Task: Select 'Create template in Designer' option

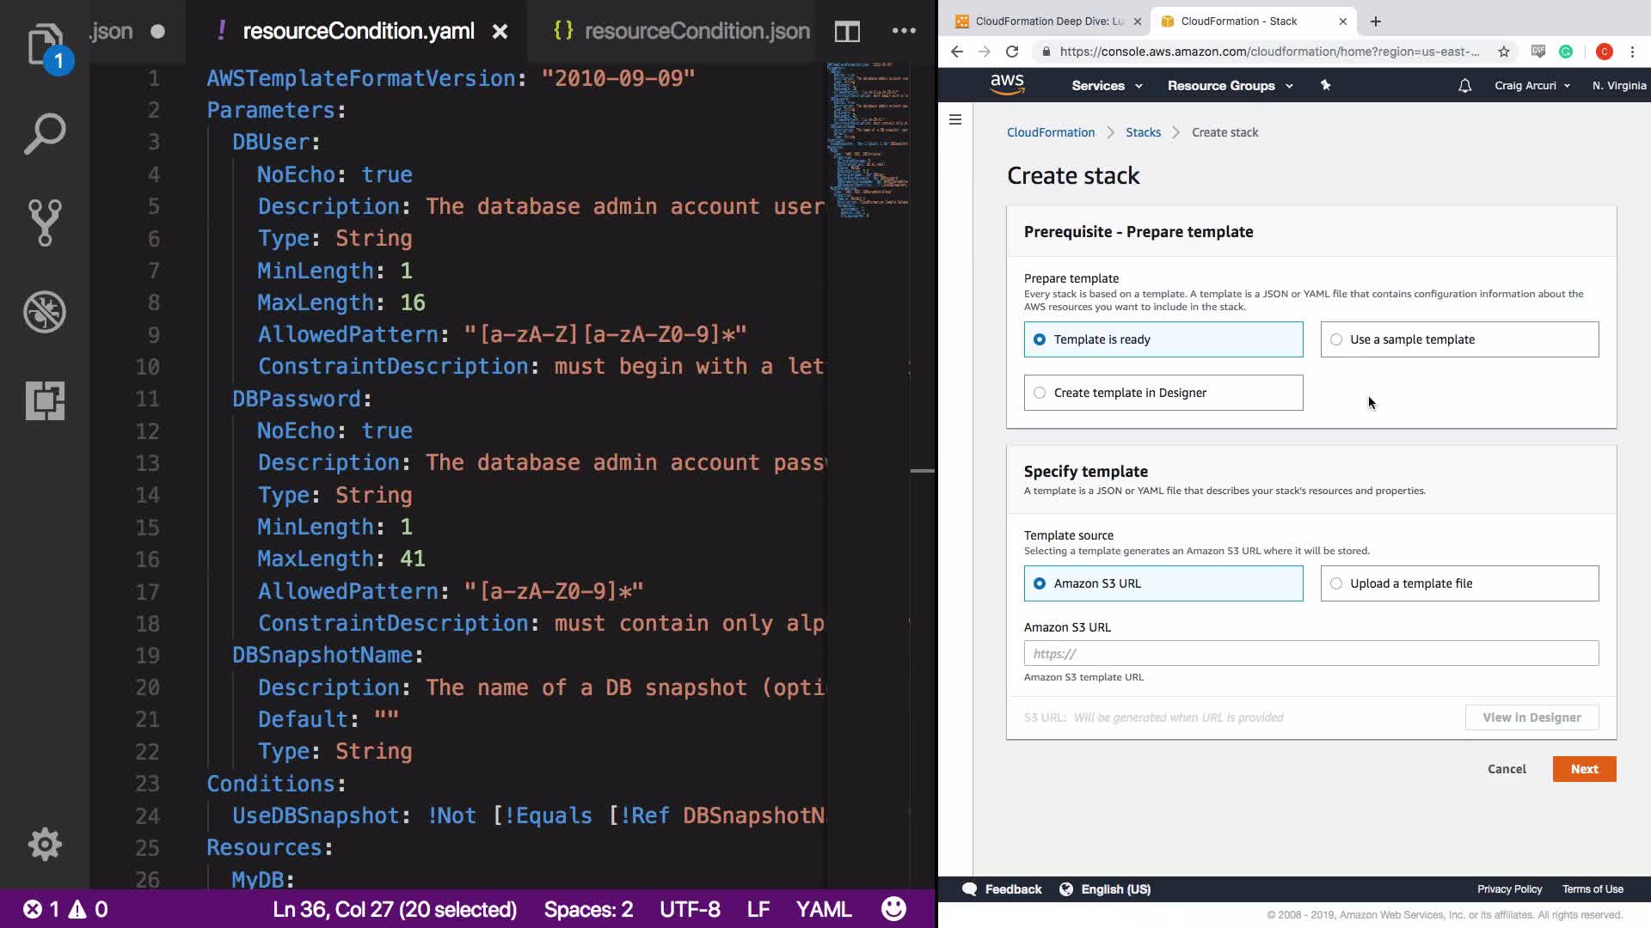Action: click(x=1163, y=393)
